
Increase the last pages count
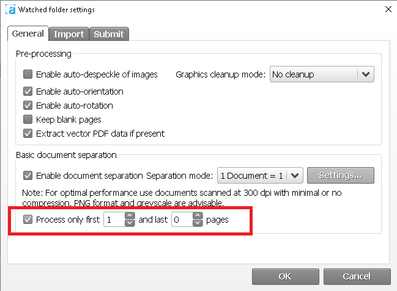click(197, 216)
